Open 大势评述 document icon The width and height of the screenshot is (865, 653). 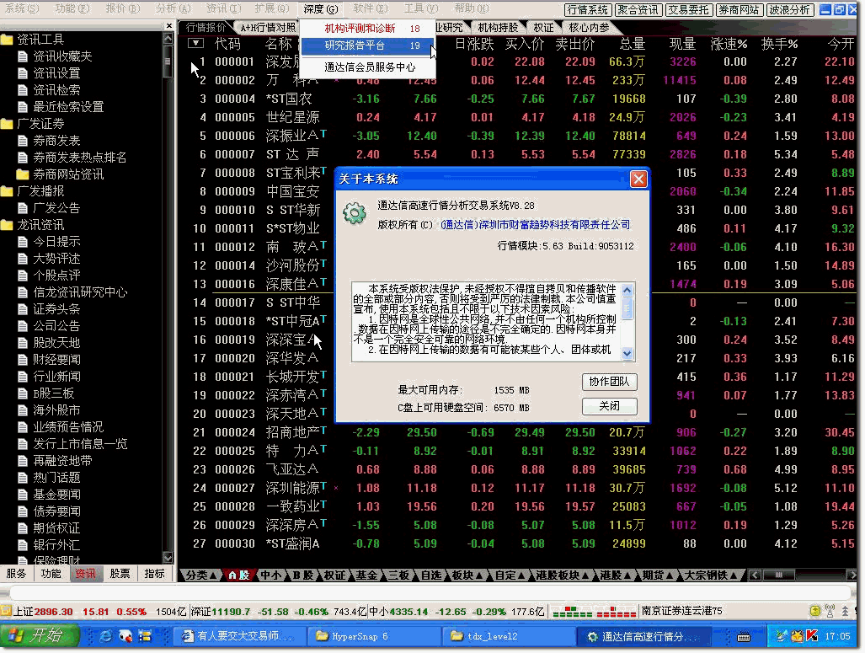(x=23, y=259)
